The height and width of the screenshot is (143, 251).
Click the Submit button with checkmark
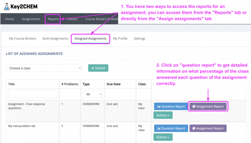[98, 68]
